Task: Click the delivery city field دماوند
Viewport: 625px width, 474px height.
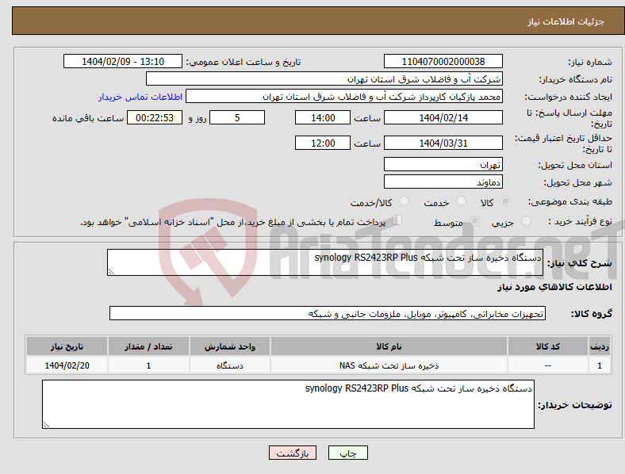Action: (443, 182)
